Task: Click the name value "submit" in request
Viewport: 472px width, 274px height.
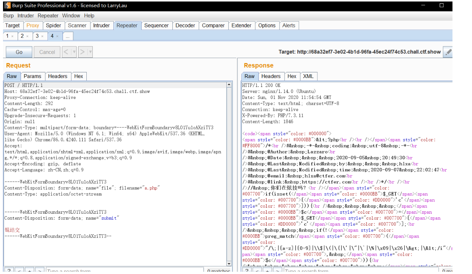Action: pos(109,218)
